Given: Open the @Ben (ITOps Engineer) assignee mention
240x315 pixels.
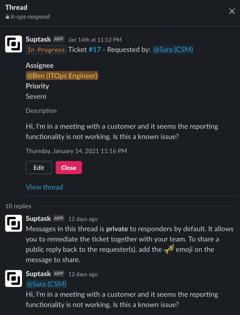Looking at the screenshot, I should pyautogui.click(x=62, y=76).
